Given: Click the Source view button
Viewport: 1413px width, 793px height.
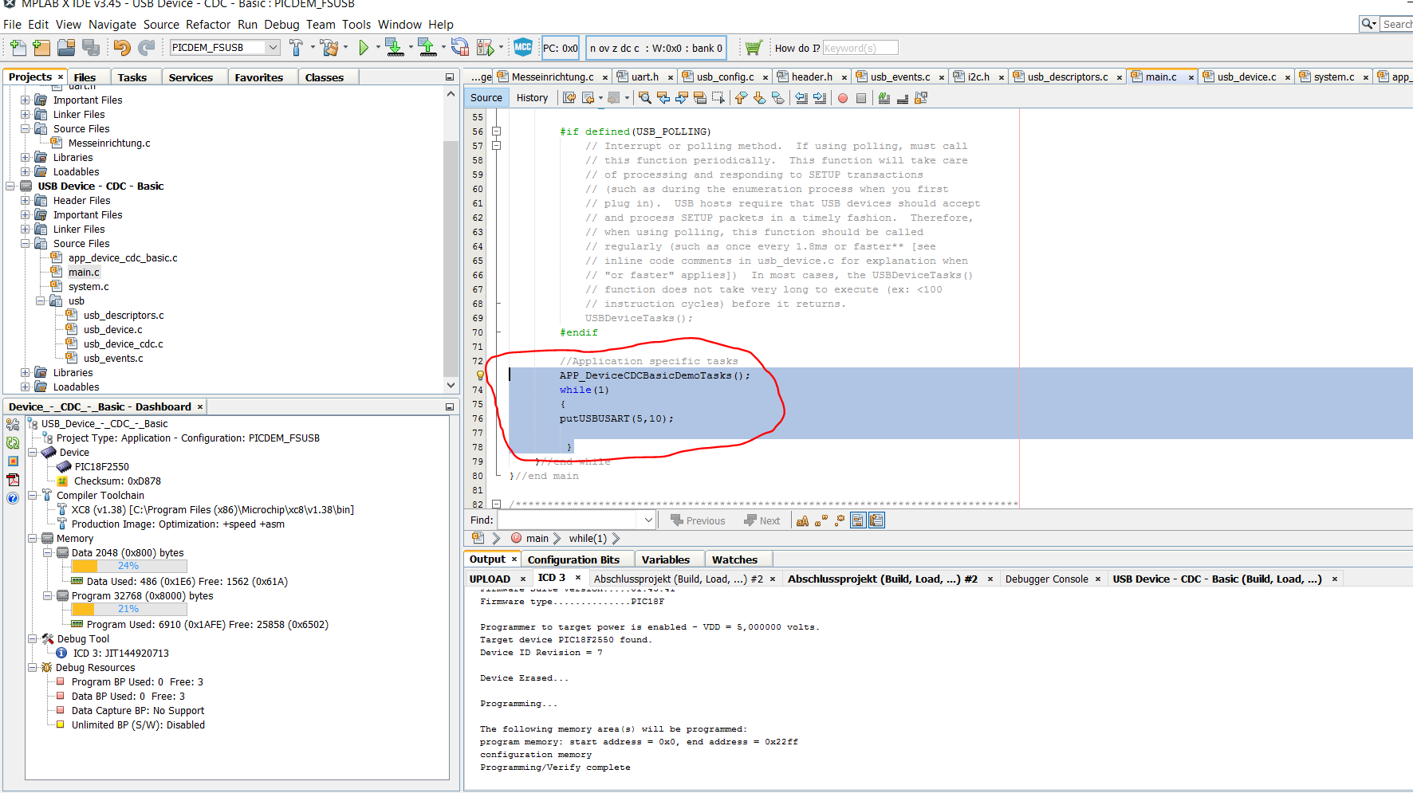Looking at the screenshot, I should tap(486, 98).
